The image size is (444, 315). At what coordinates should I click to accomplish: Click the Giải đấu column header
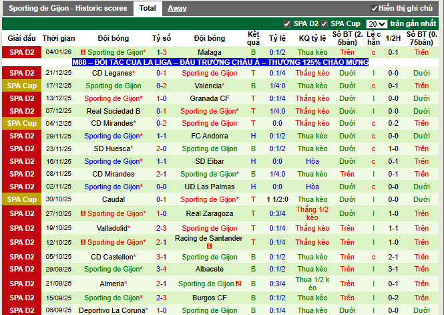click(x=21, y=38)
